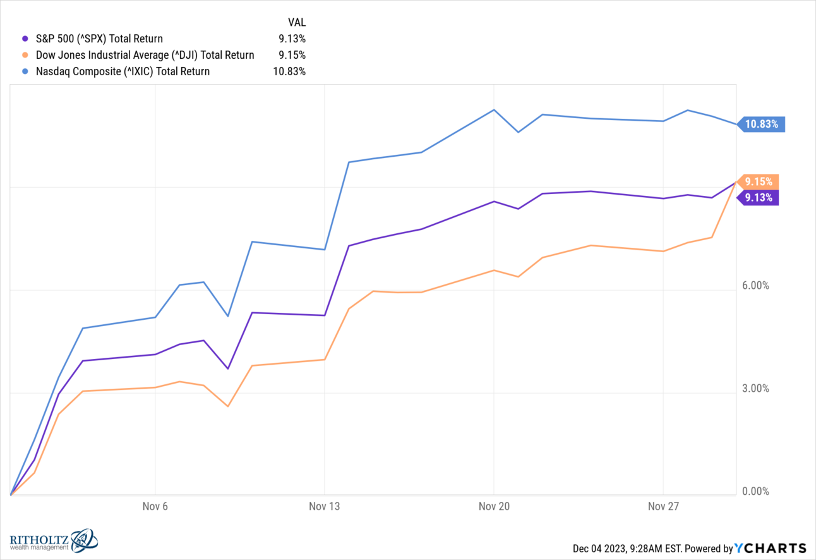Click the Nov 13 date axis label
This screenshot has height=560, width=816.
coord(324,506)
